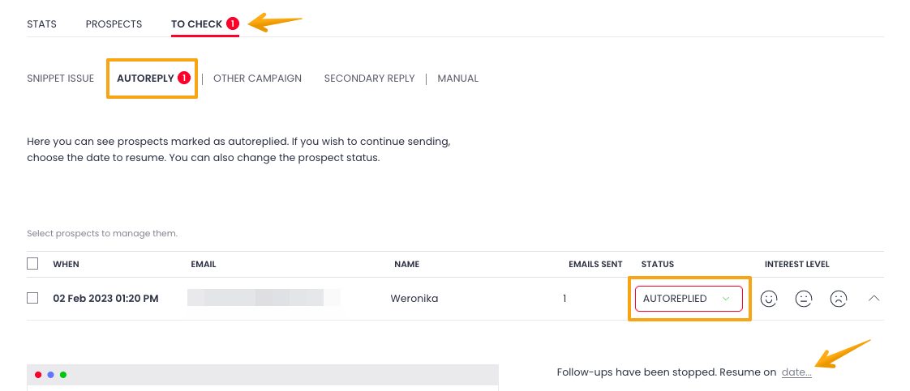Click the resume "date..." link
Screen dimensions: 910x391
pyautogui.click(x=796, y=372)
